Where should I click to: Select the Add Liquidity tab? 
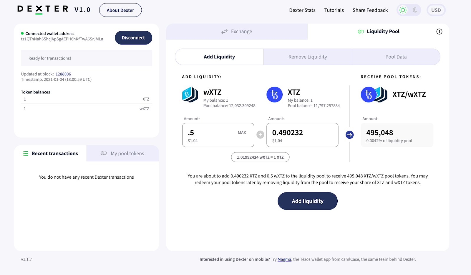219,57
